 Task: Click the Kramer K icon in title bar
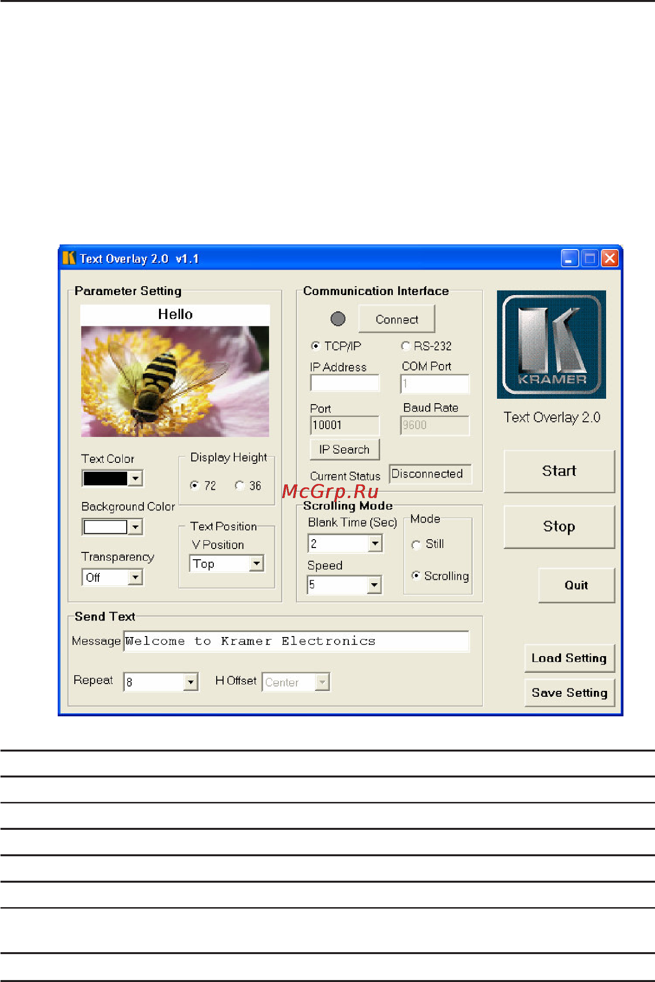click(x=69, y=258)
